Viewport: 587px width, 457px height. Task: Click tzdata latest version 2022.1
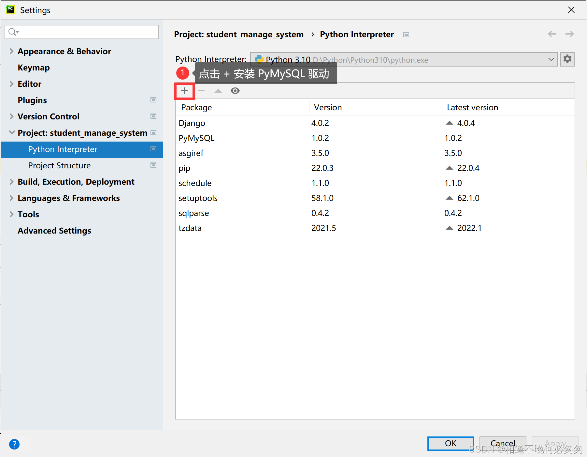tap(469, 228)
